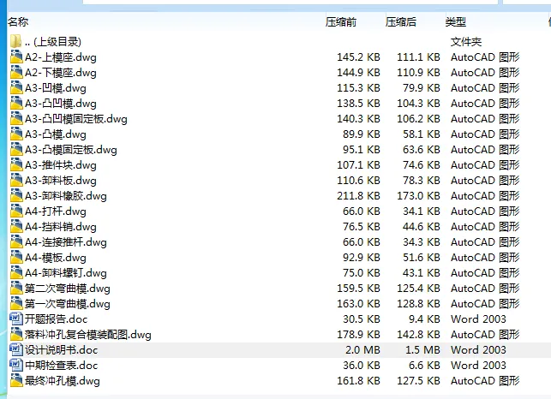Select the file name 第二次弯曲模.dwg

[68, 289]
